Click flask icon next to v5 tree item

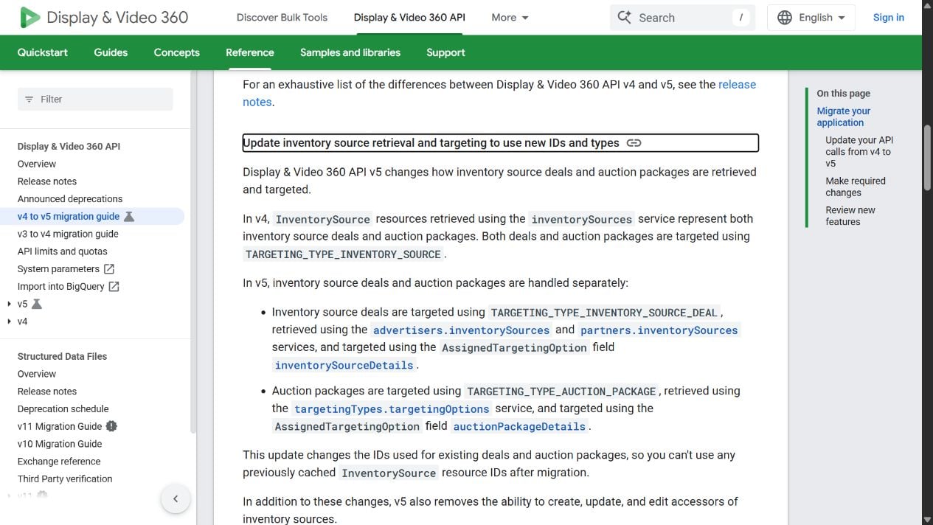click(x=37, y=304)
